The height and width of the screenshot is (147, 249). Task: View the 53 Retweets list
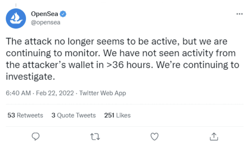click(x=25, y=115)
